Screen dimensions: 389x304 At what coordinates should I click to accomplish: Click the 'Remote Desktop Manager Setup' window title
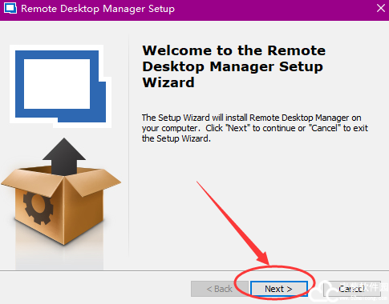(x=98, y=9)
